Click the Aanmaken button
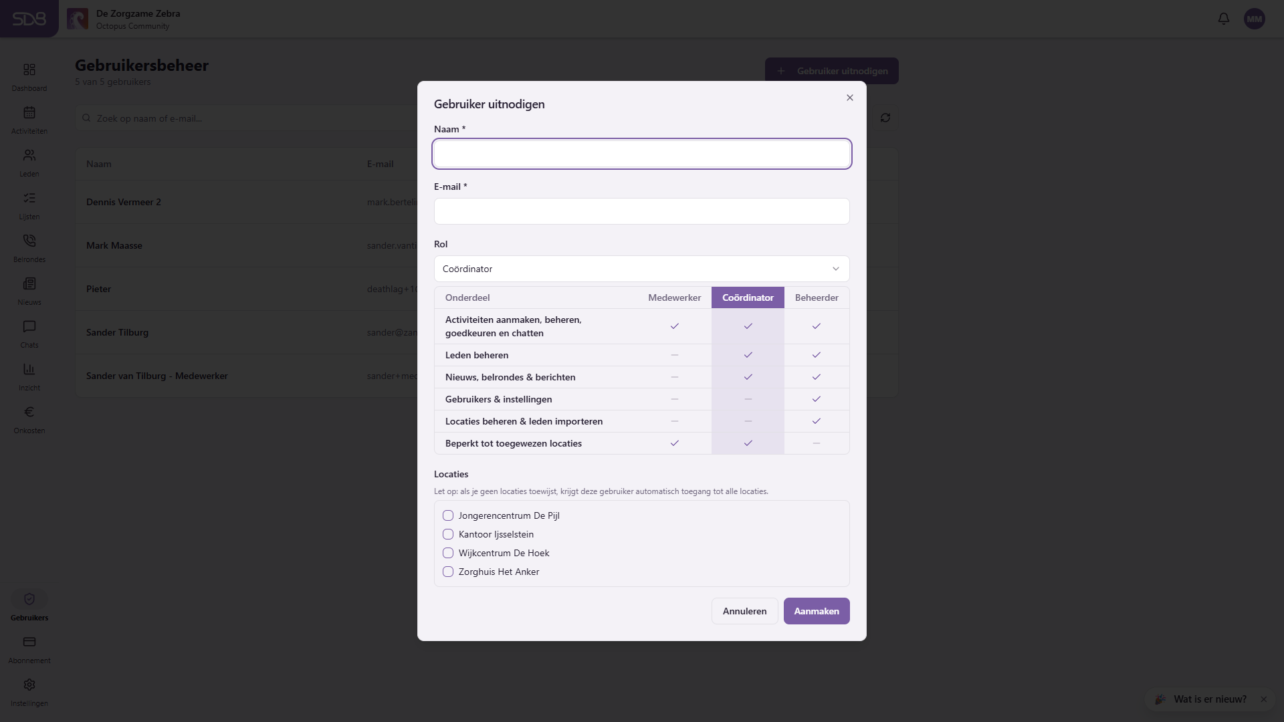The image size is (1284, 722). pos(817,611)
